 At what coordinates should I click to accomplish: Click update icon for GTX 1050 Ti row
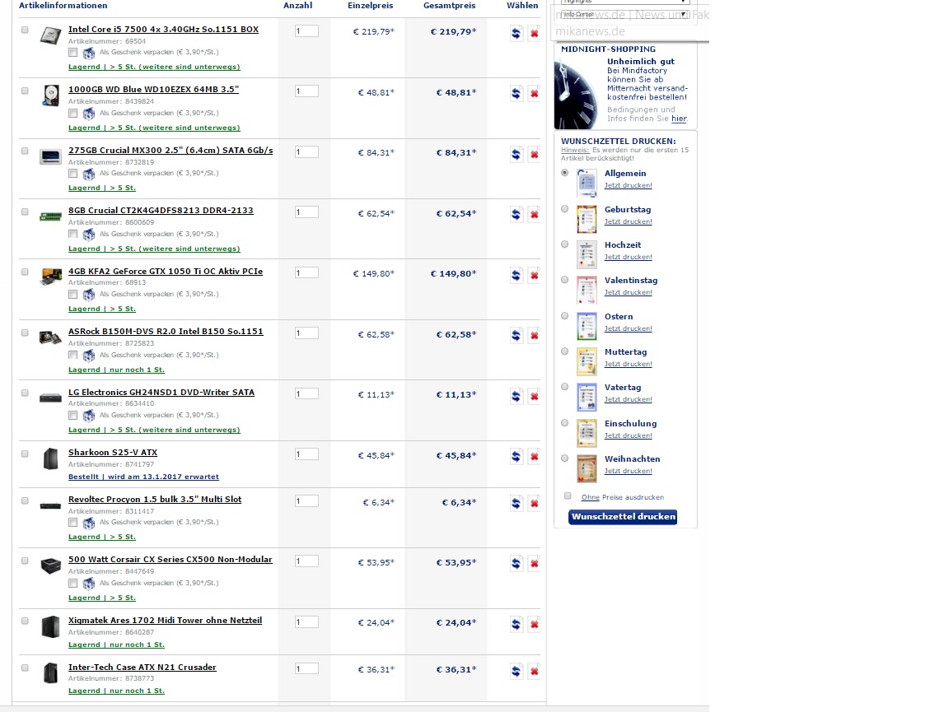pyautogui.click(x=516, y=275)
